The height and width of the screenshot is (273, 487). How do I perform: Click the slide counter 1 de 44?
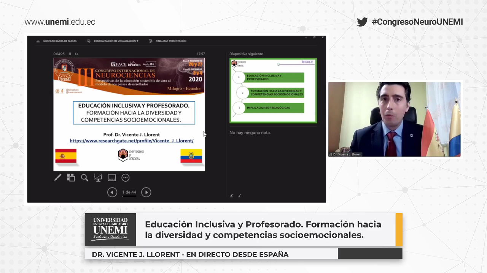tap(129, 192)
